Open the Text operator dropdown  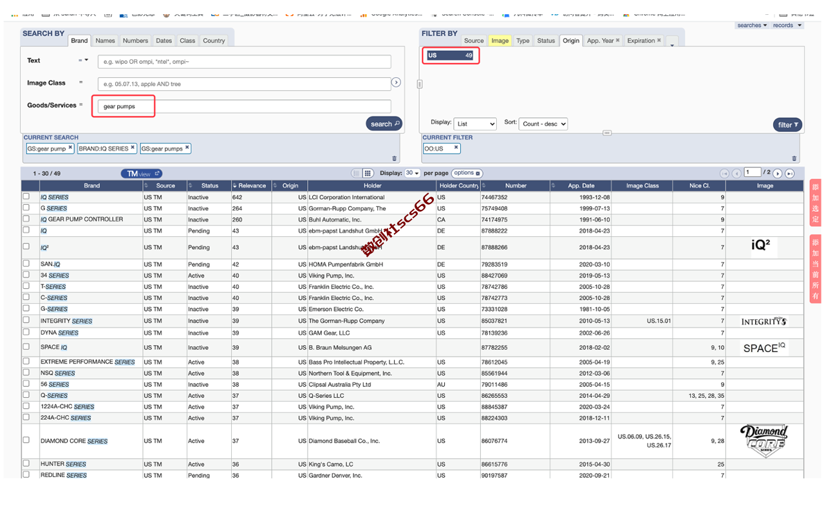pos(83,60)
